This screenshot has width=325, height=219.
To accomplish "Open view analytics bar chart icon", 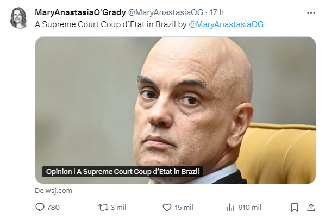I will tap(230, 207).
